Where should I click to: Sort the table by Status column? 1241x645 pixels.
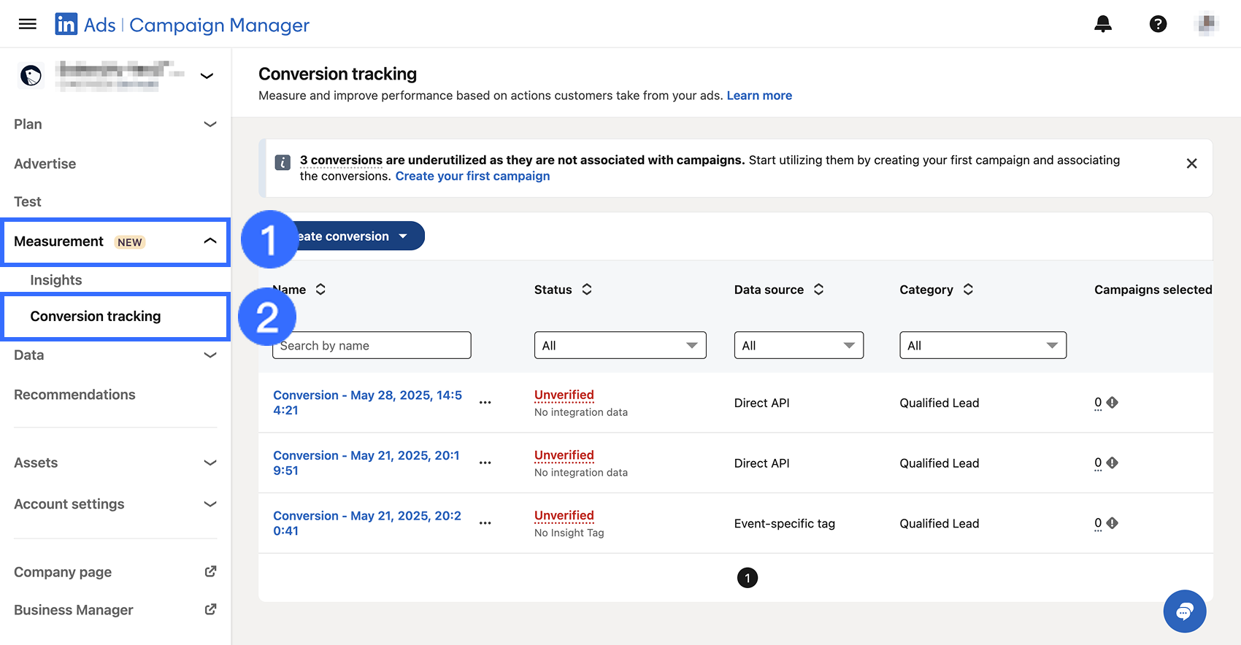[x=586, y=290]
